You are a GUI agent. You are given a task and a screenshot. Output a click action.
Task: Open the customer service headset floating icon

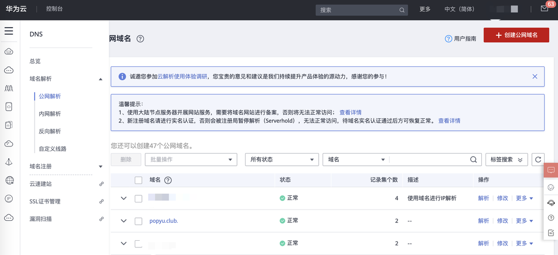tap(551, 202)
